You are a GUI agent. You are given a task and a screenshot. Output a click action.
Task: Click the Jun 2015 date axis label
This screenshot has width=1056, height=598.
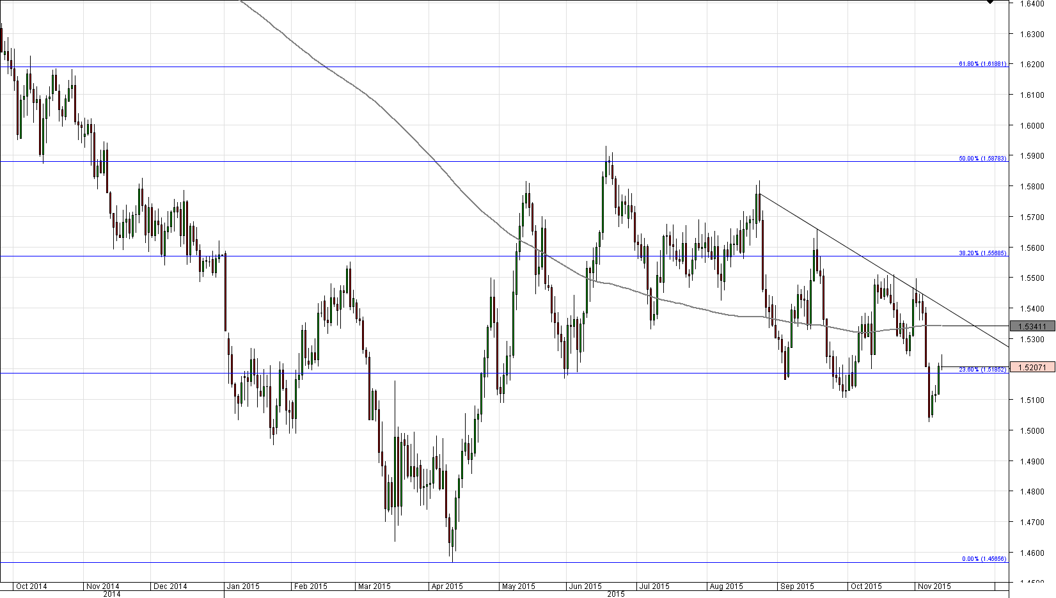point(585,586)
